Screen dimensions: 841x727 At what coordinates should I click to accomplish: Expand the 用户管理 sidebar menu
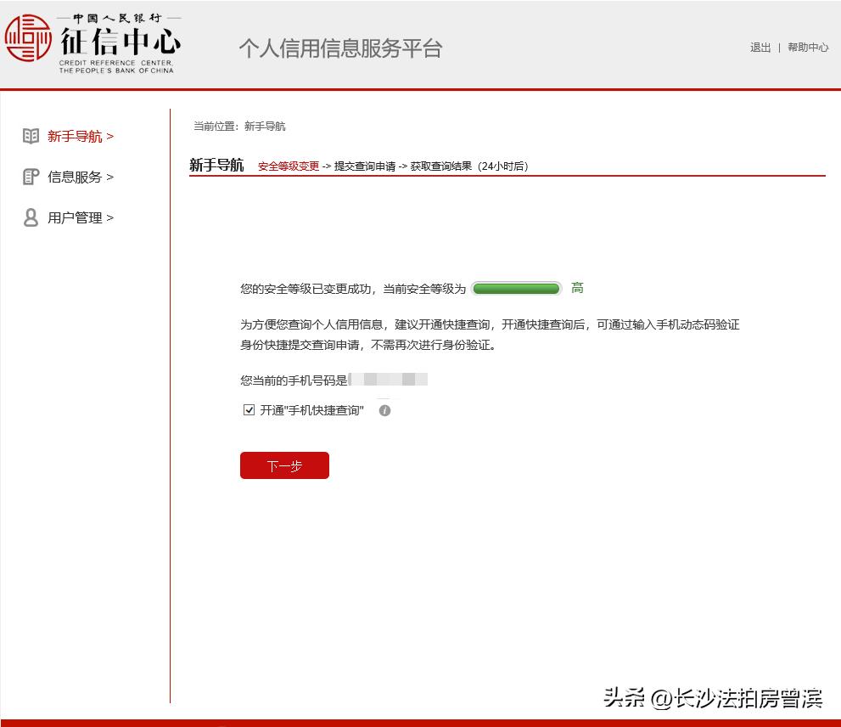tap(79, 217)
